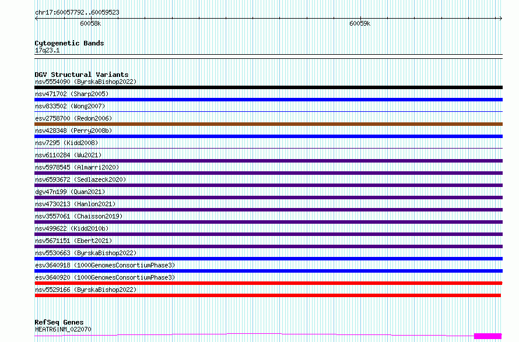Click the nsv471702 (Sharp2005) label
The height and width of the screenshot is (342, 519).
click(72, 94)
